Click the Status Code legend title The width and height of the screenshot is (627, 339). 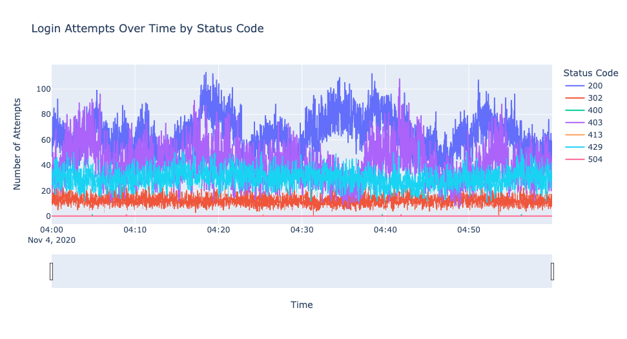tap(591, 73)
